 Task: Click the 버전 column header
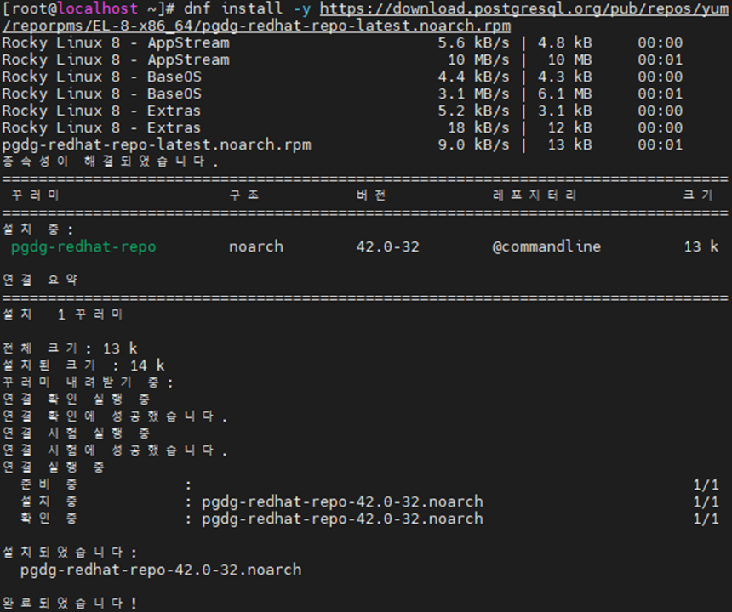(x=370, y=195)
